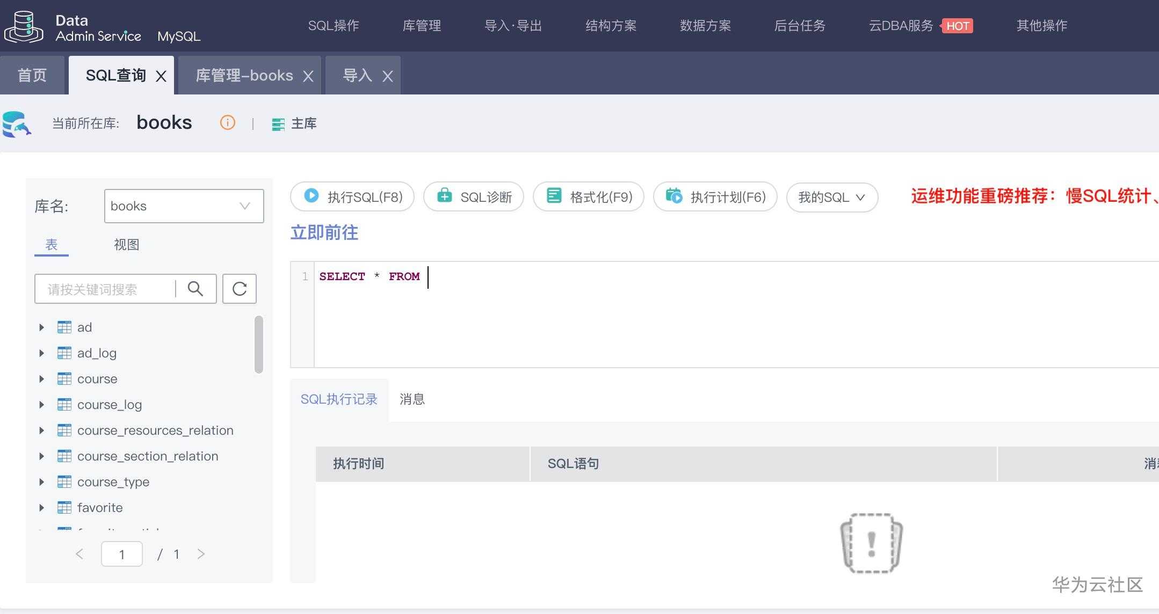1159x614 pixels.
Task: Switch to the 视图 tab
Action: [x=126, y=244]
